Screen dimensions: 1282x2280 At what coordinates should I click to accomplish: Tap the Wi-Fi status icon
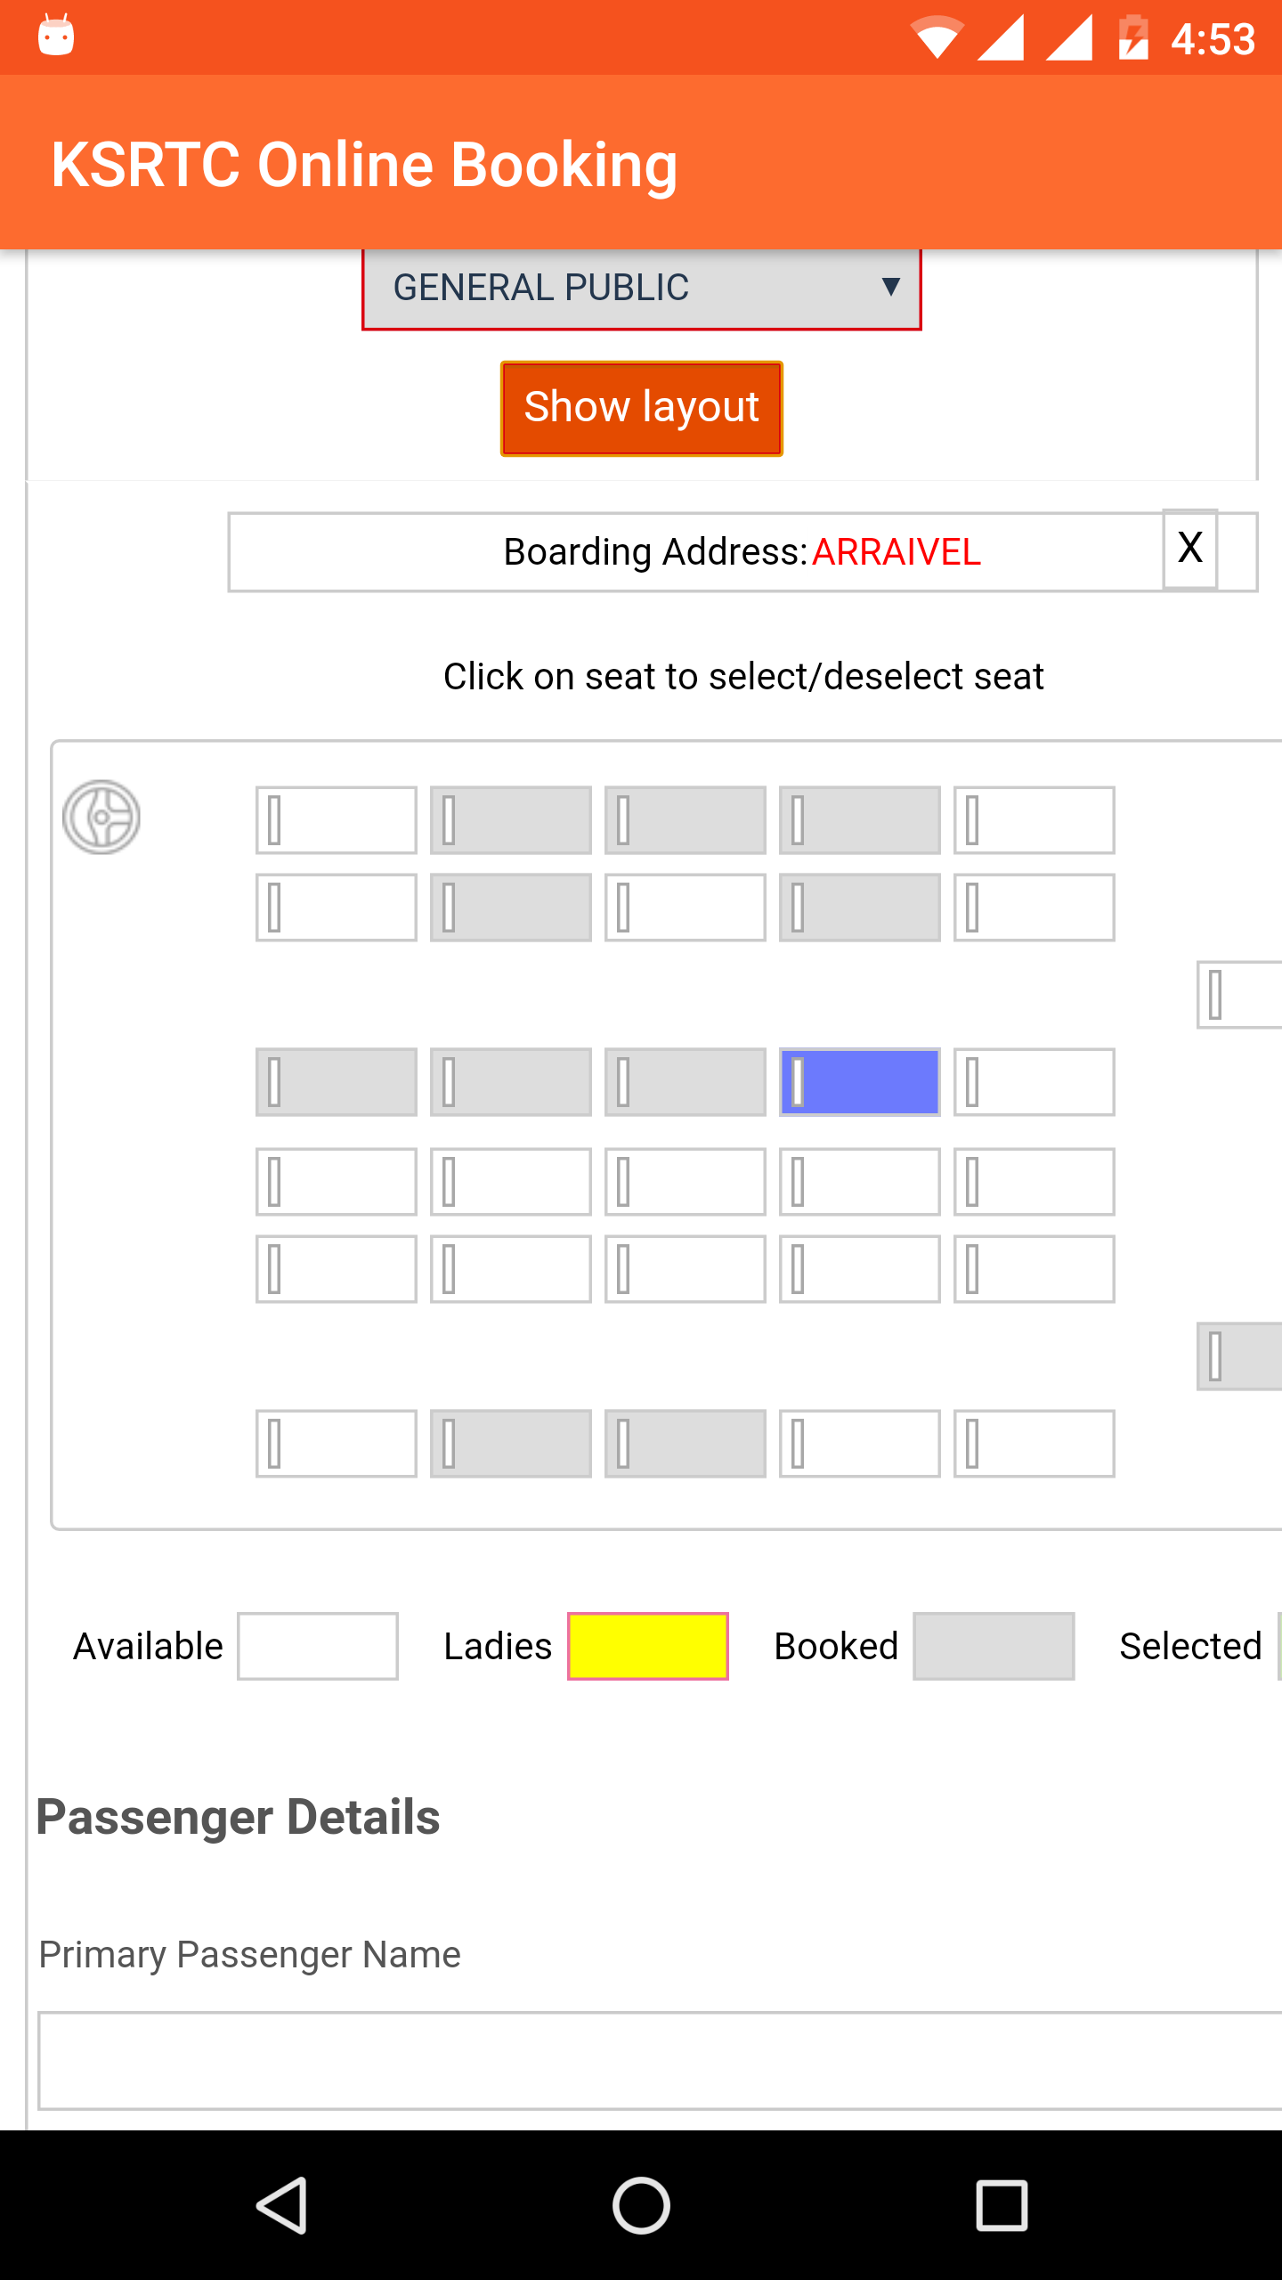click(x=937, y=38)
